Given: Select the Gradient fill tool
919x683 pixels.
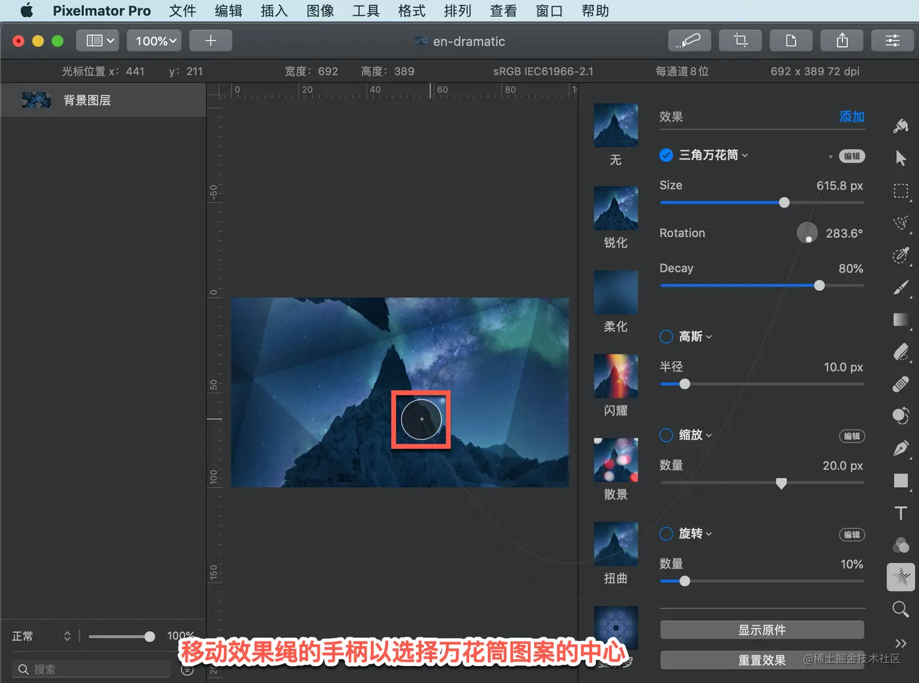Looking at the screenshot, I should point(901,320).
